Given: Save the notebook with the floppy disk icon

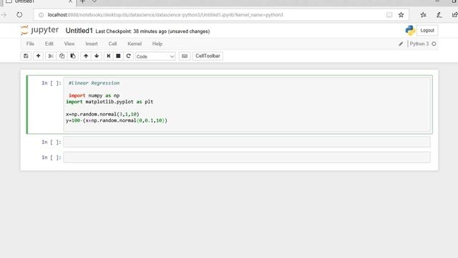Looking at the screenshot, I should point(26,56).
